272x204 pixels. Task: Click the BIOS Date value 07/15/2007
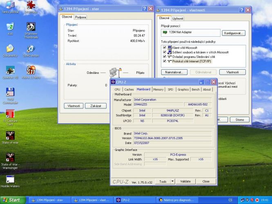pos(172,143)
